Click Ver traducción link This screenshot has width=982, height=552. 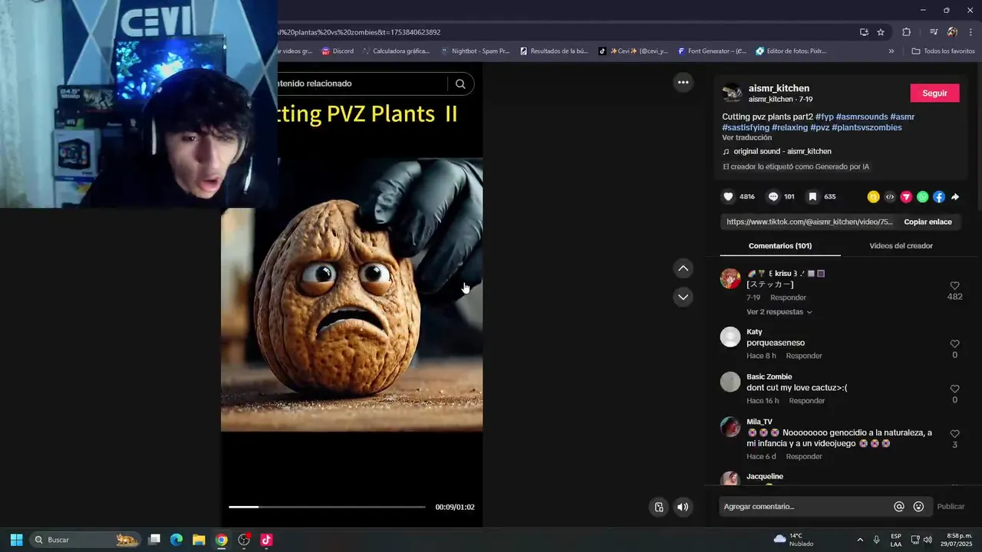tap(746, 138)
